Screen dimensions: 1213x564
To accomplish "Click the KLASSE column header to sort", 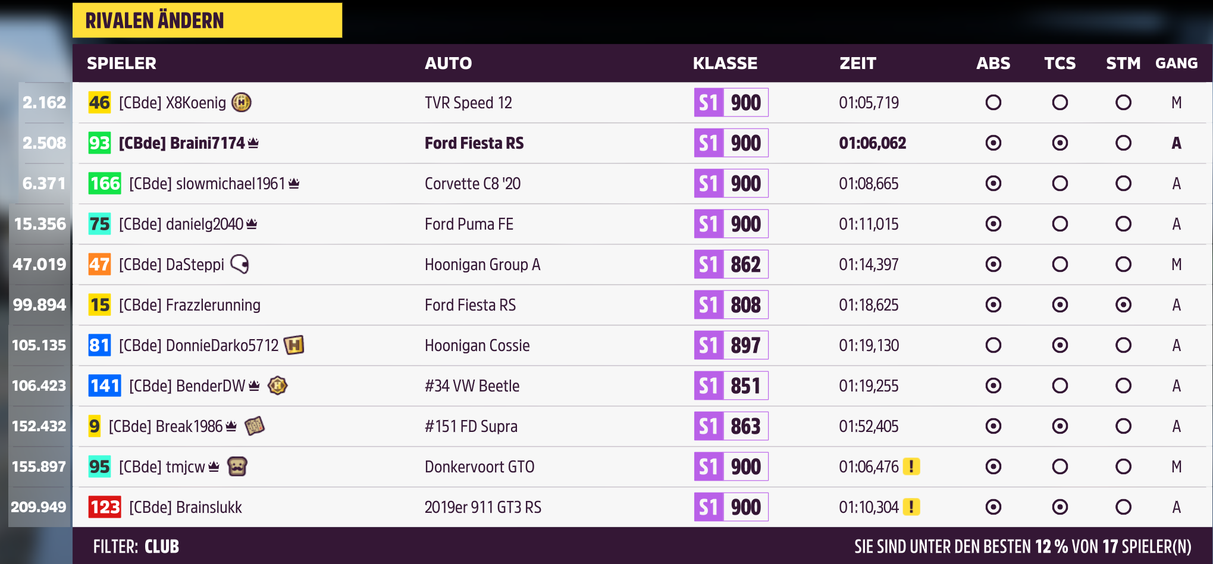I will tap(724, 63).
